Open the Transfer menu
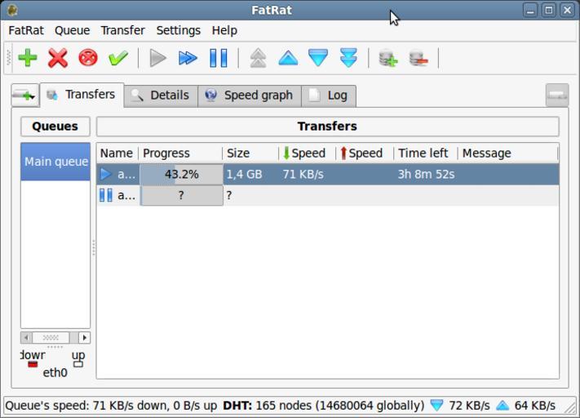 click(x=122, y=30)
